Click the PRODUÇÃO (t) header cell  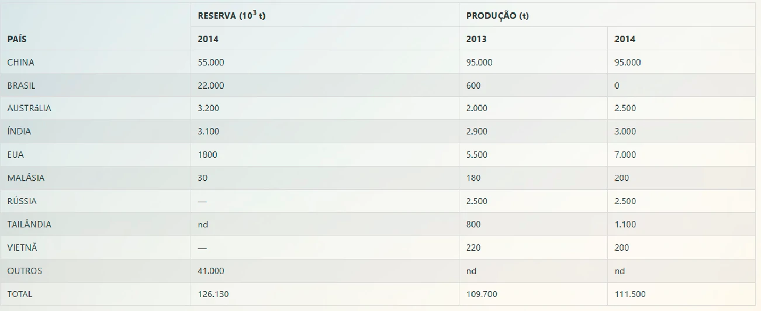[497, 16]
